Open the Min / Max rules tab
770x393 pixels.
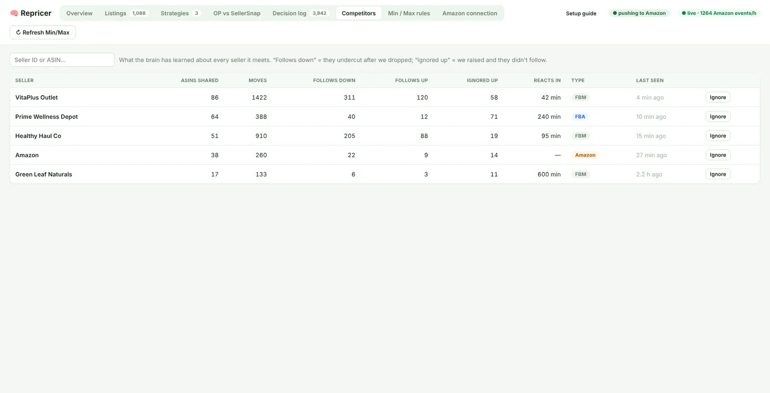click(409, 13)
